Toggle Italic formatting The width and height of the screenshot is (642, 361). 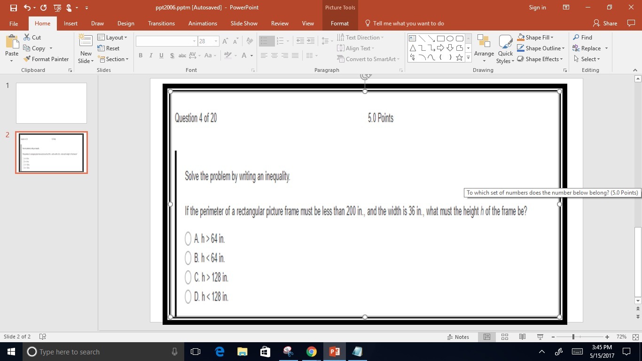(x=151, y=55)
